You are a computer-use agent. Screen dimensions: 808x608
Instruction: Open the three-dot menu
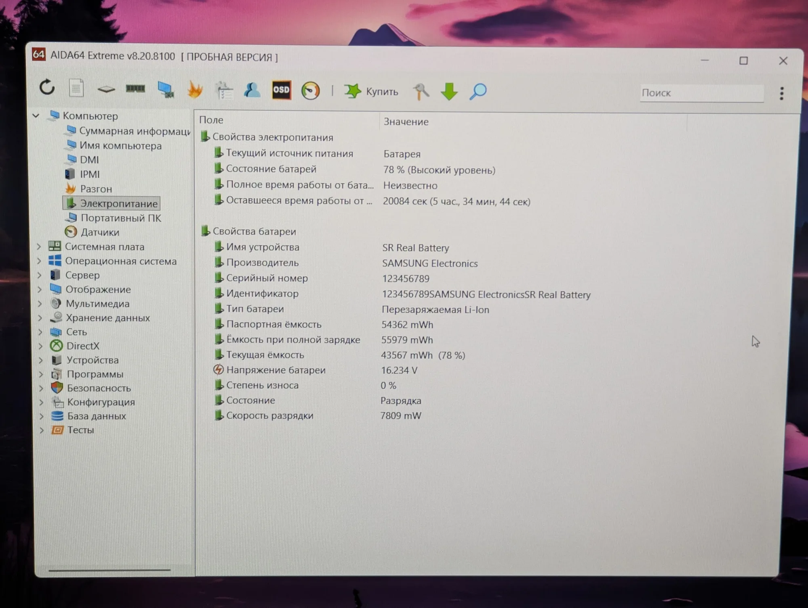[x=782, y=93]
